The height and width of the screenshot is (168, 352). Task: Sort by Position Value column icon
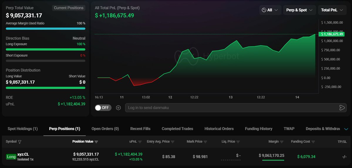[96, 142]
